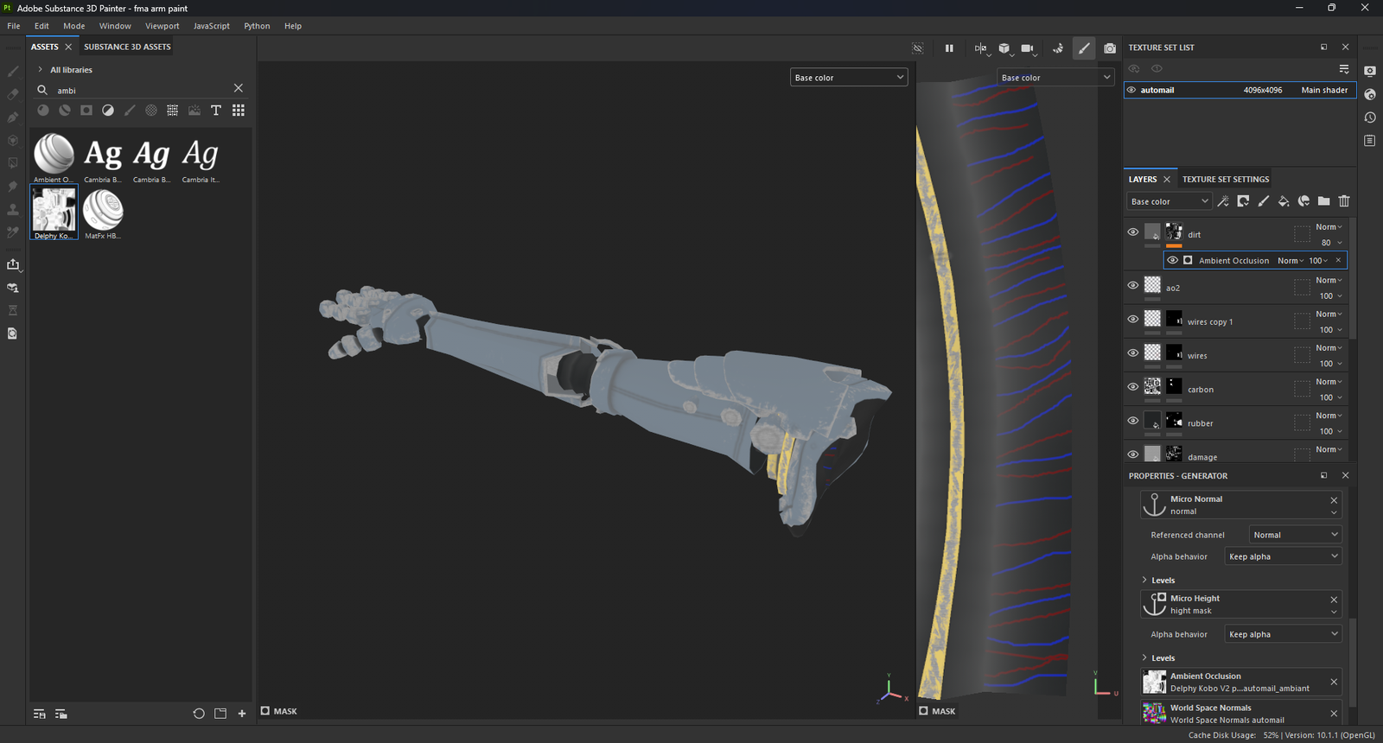The image size is (1383, 743).
Task: Click the delete layer trash icon
Action: click(1344, 201)
